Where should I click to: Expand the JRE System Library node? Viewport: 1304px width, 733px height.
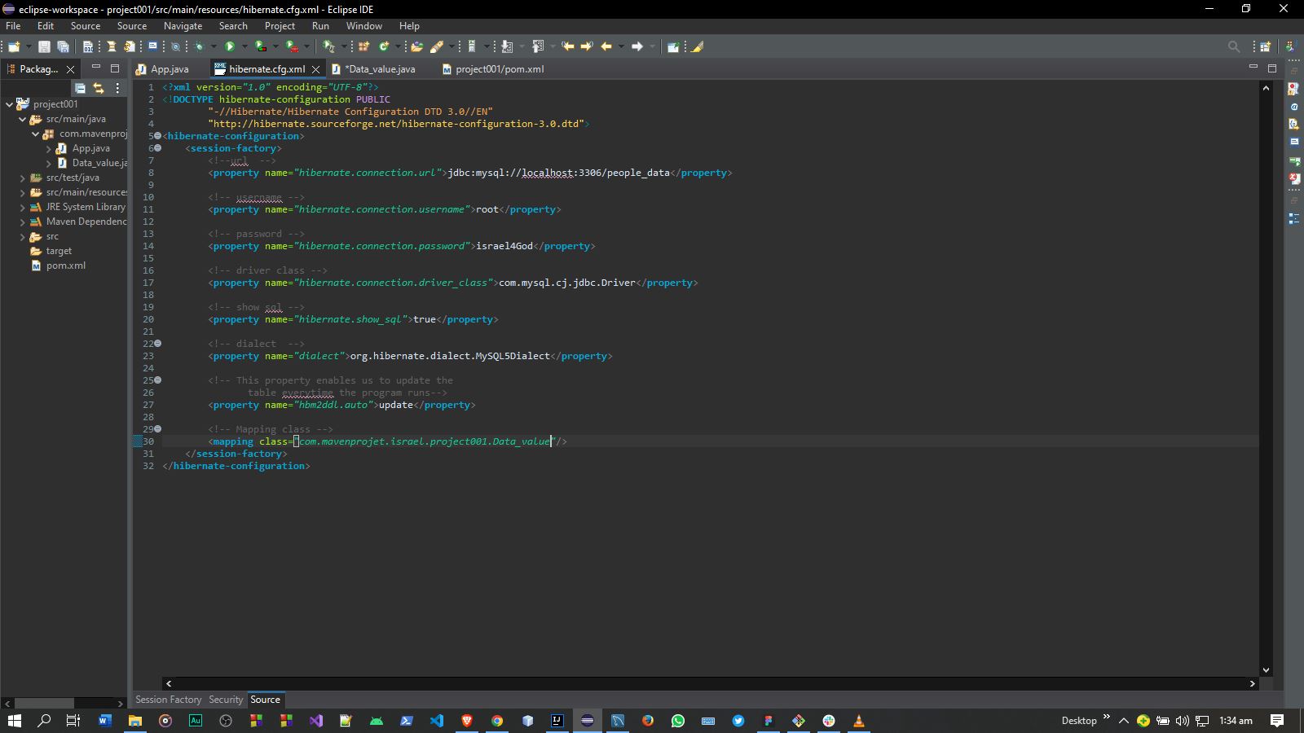pos(23,207)
